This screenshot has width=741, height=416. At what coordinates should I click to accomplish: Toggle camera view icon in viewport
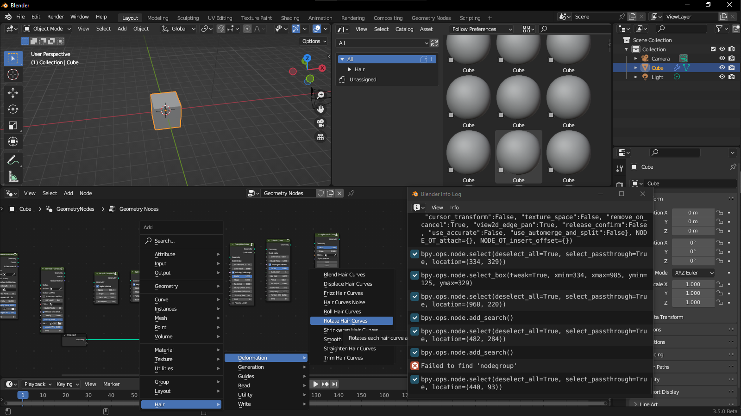pyautogui.click(x=320, y=123)
